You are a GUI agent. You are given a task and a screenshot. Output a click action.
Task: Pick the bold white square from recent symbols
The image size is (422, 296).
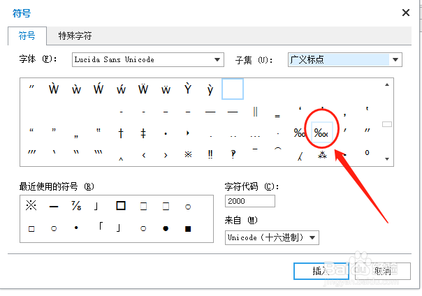121,206
